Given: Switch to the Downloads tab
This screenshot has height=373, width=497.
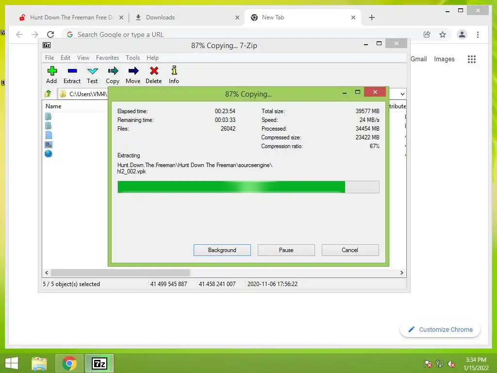Looking at the screenshot, I should pyautogui.click(x=187, y=17).
